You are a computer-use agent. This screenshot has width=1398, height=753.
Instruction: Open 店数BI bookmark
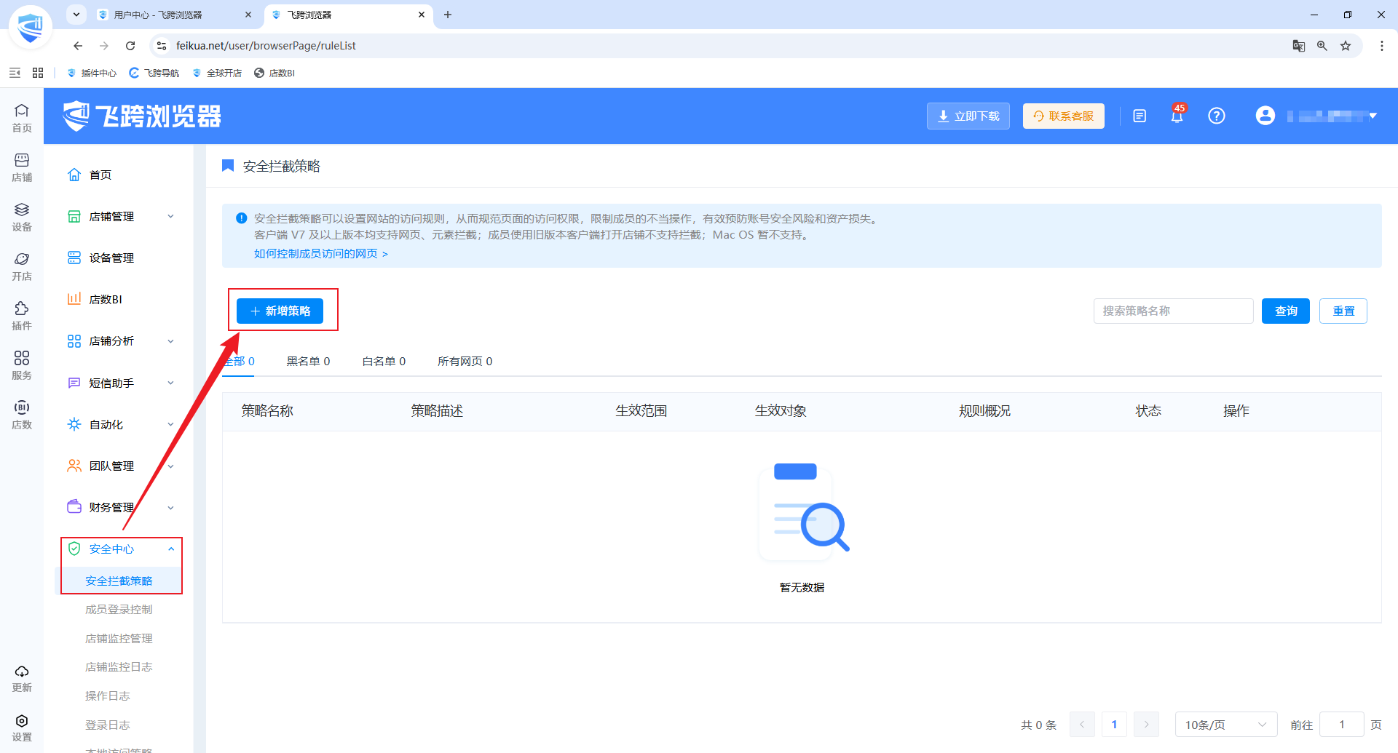click(x=275, y=73)
